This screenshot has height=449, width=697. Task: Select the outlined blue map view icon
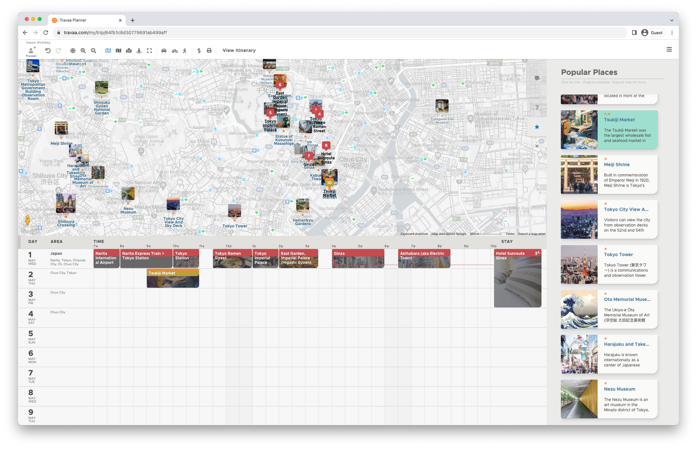(108, 51)
